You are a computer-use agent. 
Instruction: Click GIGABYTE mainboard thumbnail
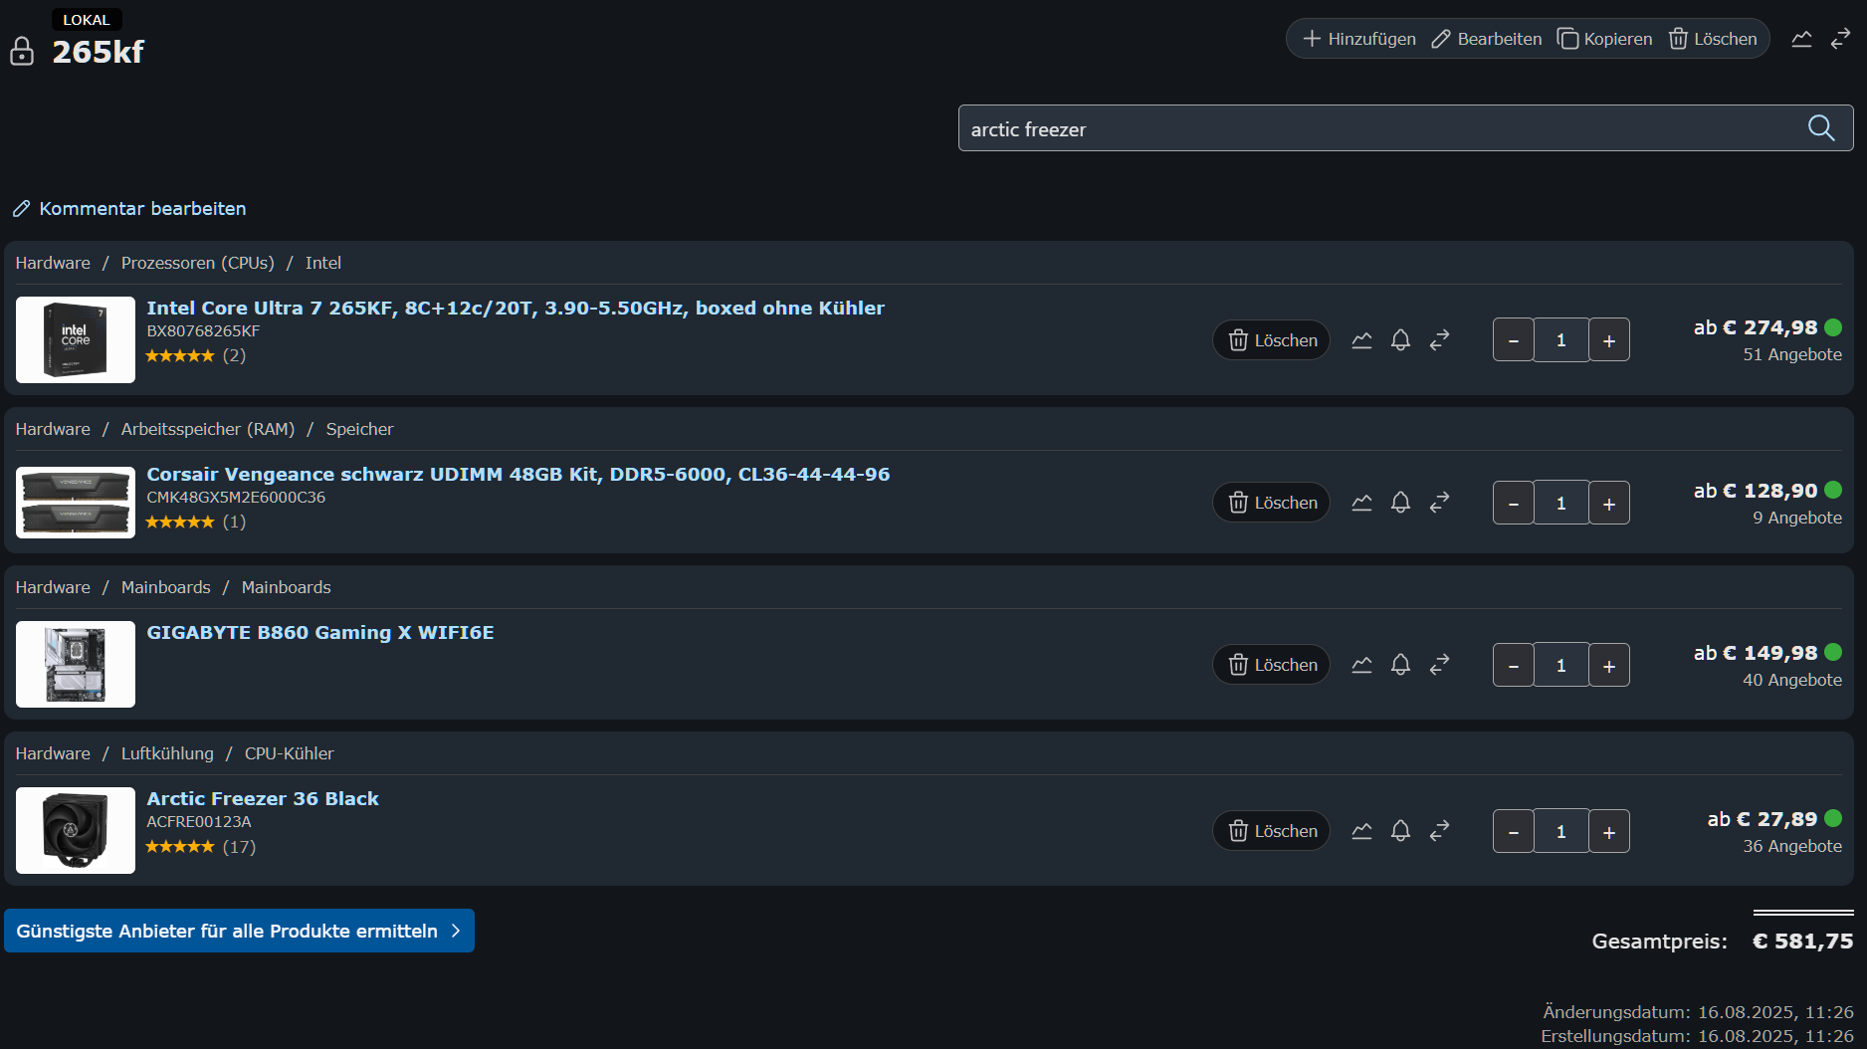pyautogui.click(x=76, y=664)
